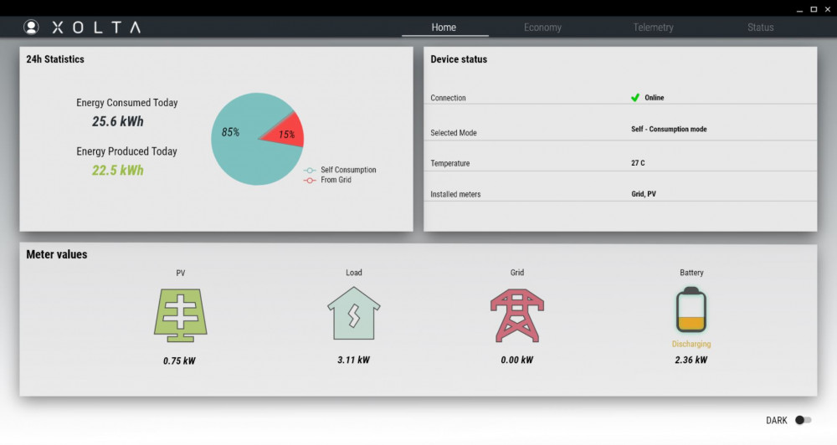Click the Load label above house
Image resolution: width=837 pixels, height=445 pixels.
(353, 273)
